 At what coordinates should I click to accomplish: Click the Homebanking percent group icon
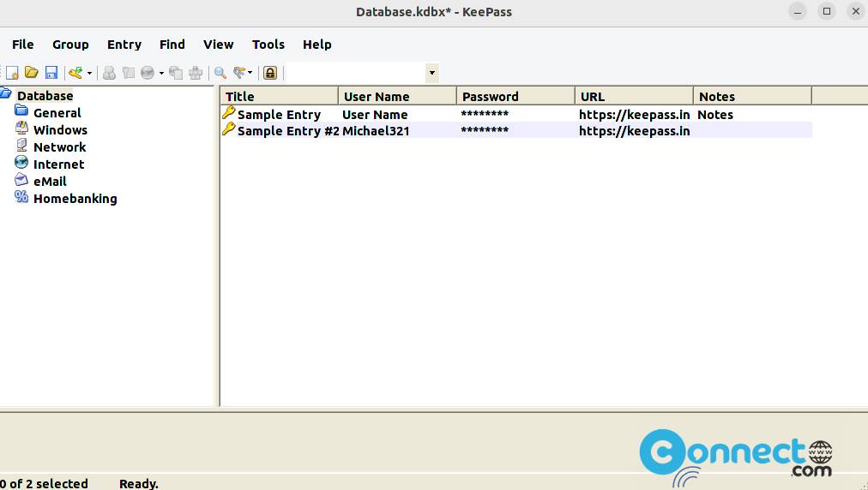tap(21, 196)
